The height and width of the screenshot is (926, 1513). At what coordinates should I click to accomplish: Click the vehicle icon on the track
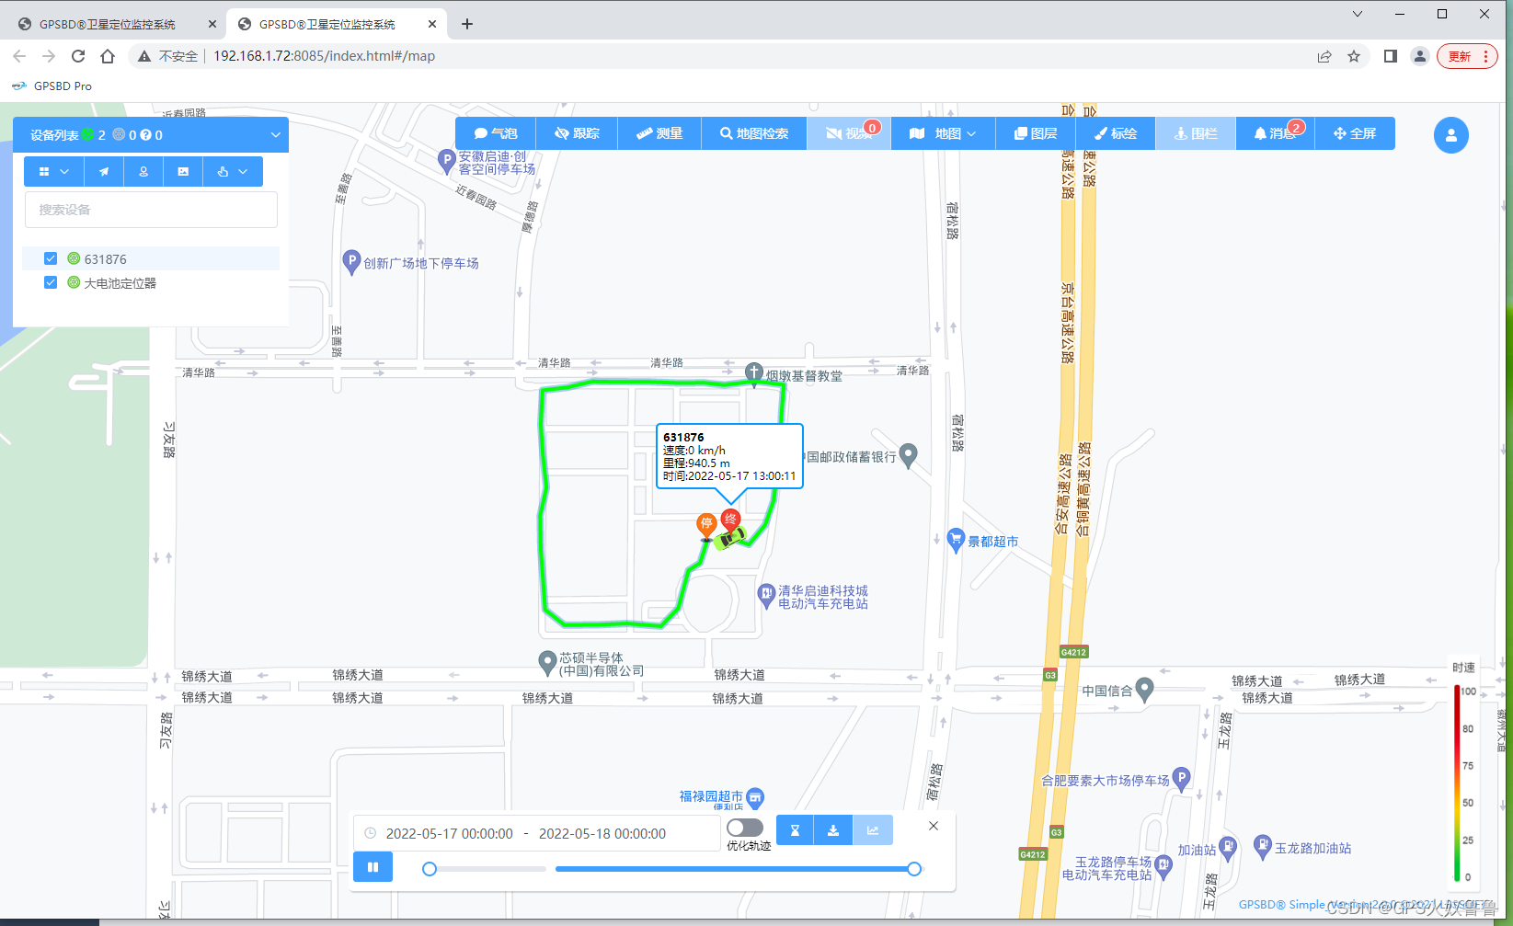730,537
